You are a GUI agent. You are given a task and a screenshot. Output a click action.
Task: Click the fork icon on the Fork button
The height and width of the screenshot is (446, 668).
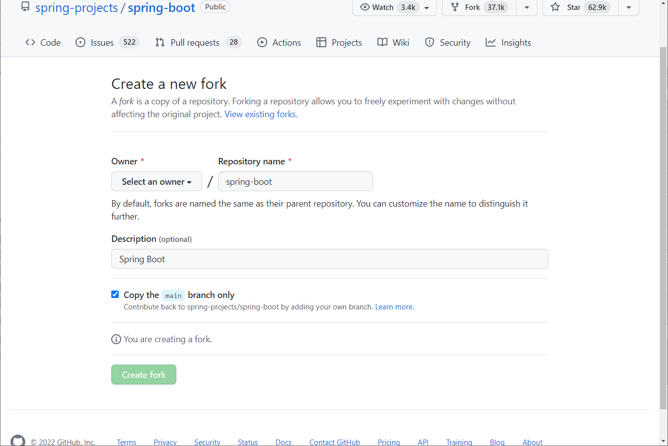pos(455,7)
